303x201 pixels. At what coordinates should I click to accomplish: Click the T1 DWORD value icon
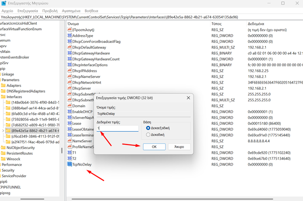[x=69, y=153]
